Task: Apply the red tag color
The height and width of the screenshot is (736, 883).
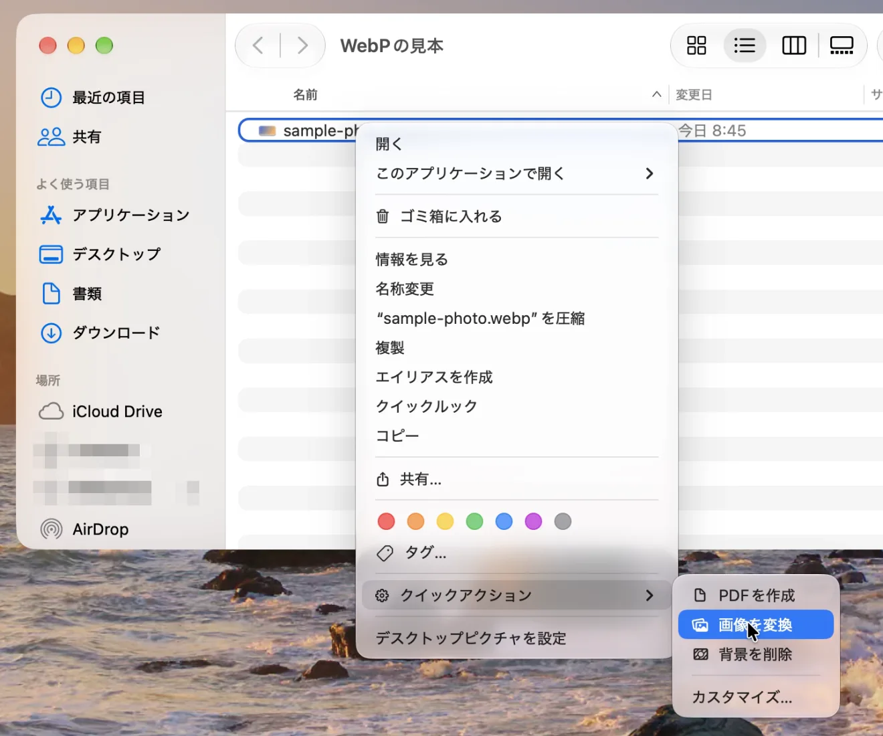Action: coord(386,521)
